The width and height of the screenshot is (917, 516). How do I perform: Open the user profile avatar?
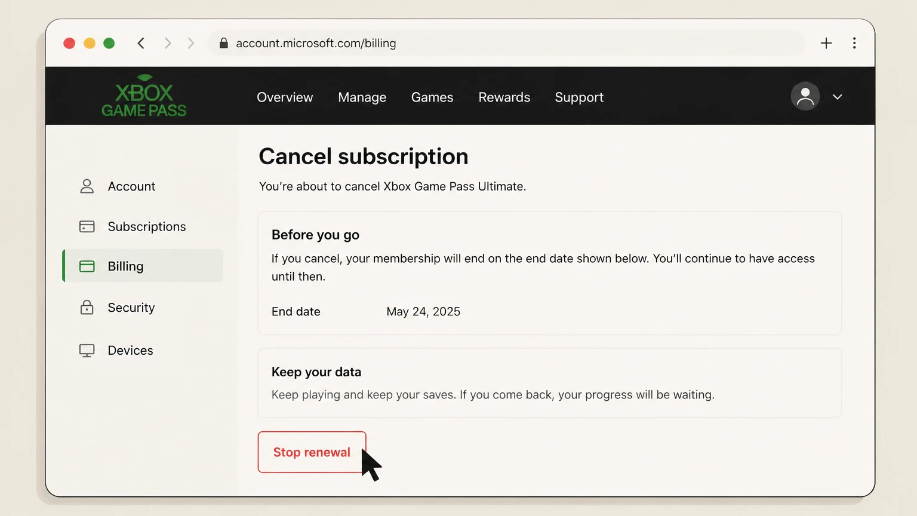[x=805, y=96]
